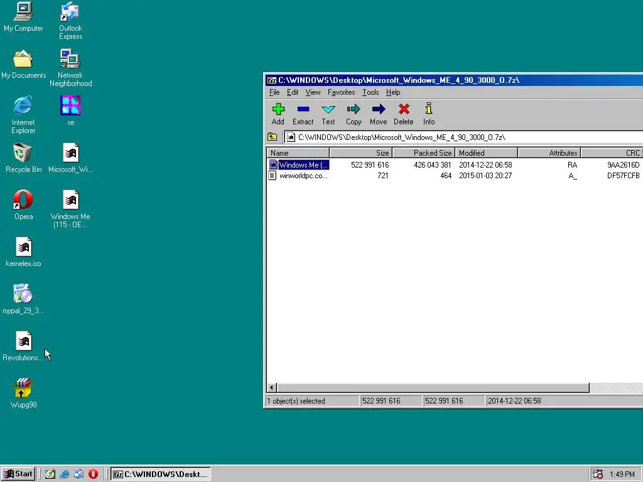Select the Revolutions... desktop file icon
Viewport: 643px width, 482px height.
(23, 346)
